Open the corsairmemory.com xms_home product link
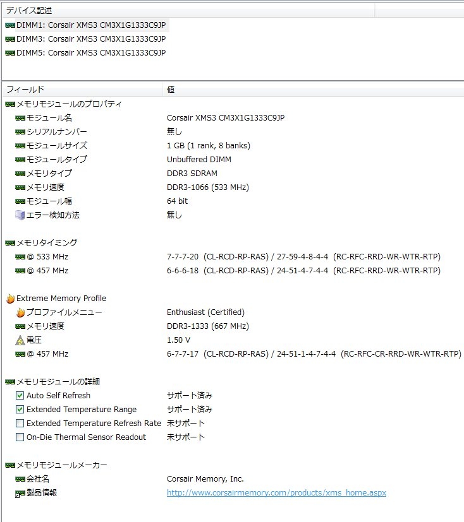The image size is (464, 522). 276,493
